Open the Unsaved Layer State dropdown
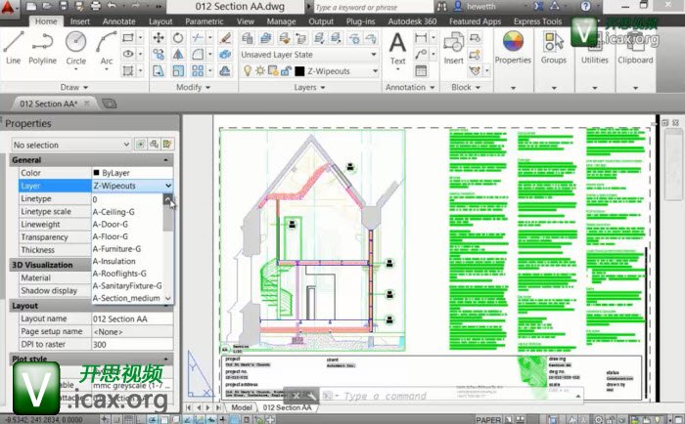Screen dimensions: 685x424 click(x=308, y=55)
